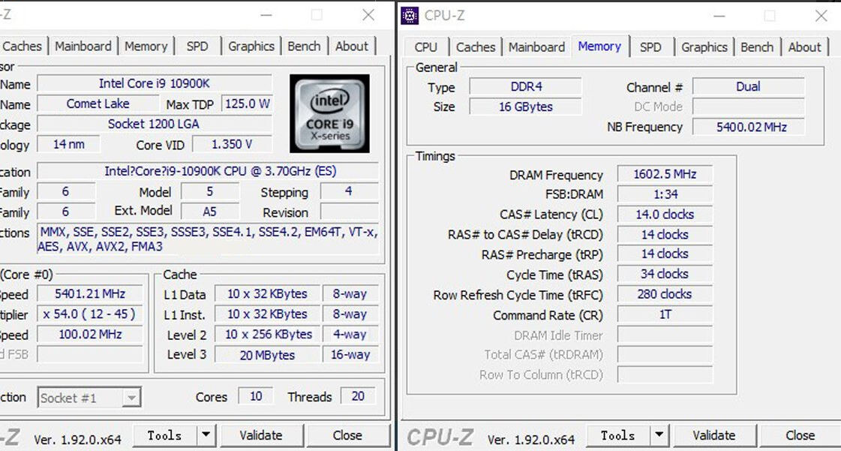The image size is (841, 451).
Task: Minimize the right CPU-Z window
Action: click(x=719, y=16)
